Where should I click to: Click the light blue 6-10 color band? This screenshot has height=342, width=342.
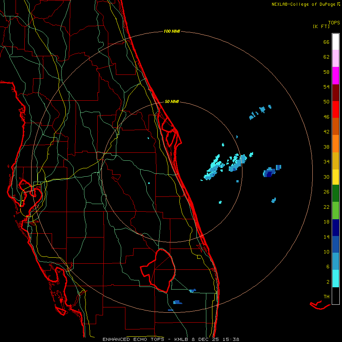336,261
